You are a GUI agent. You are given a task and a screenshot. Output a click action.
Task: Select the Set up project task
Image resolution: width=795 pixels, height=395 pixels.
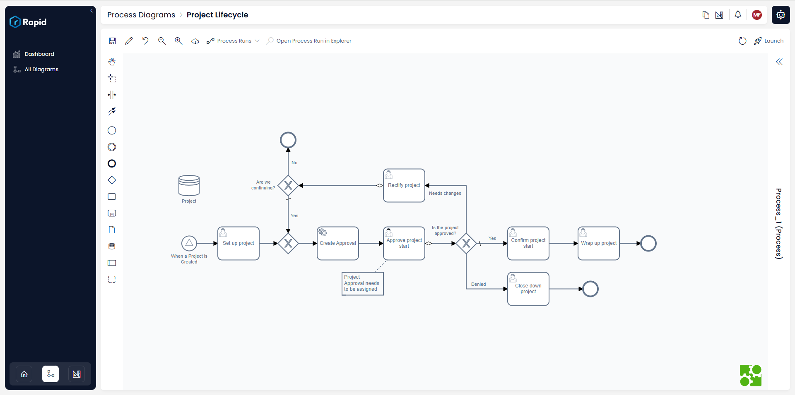click(x=238, y=243)
